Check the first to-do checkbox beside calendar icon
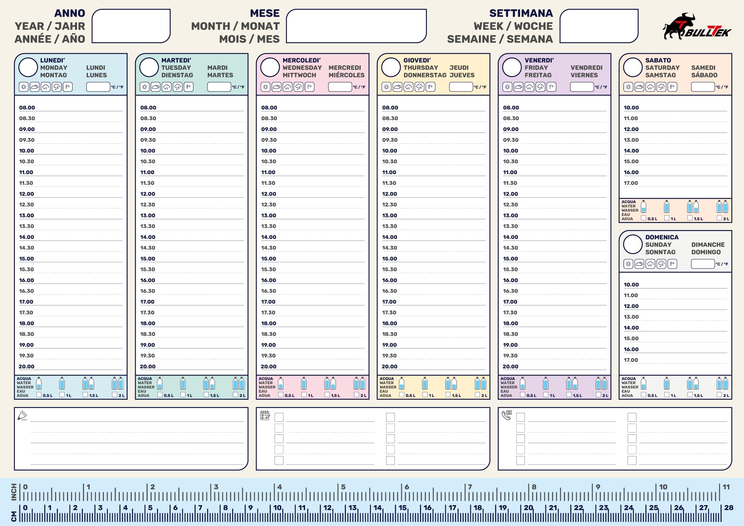Image resolution: width=744 pixels, height=526 pixels. click(279, 417)
